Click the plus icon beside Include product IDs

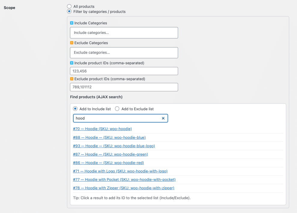click(71, 63)
